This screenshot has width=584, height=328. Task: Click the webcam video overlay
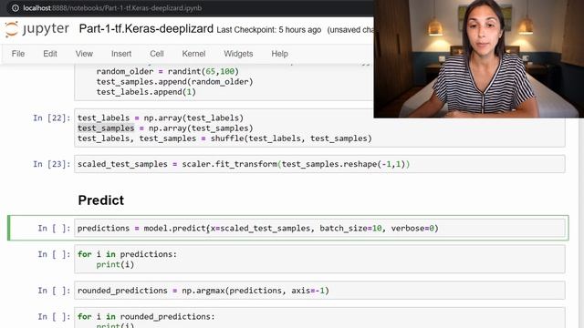[x=478, y=58]
